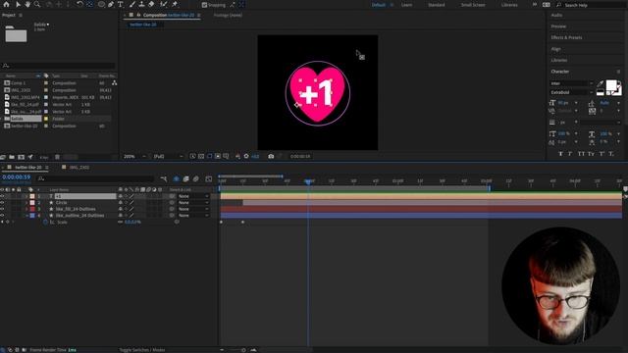
Task: Open the Footage (none) viewer tab
Action: [x=228, y=16]
